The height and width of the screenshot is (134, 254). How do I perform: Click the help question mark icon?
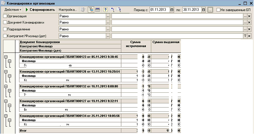tap(105, 10)
